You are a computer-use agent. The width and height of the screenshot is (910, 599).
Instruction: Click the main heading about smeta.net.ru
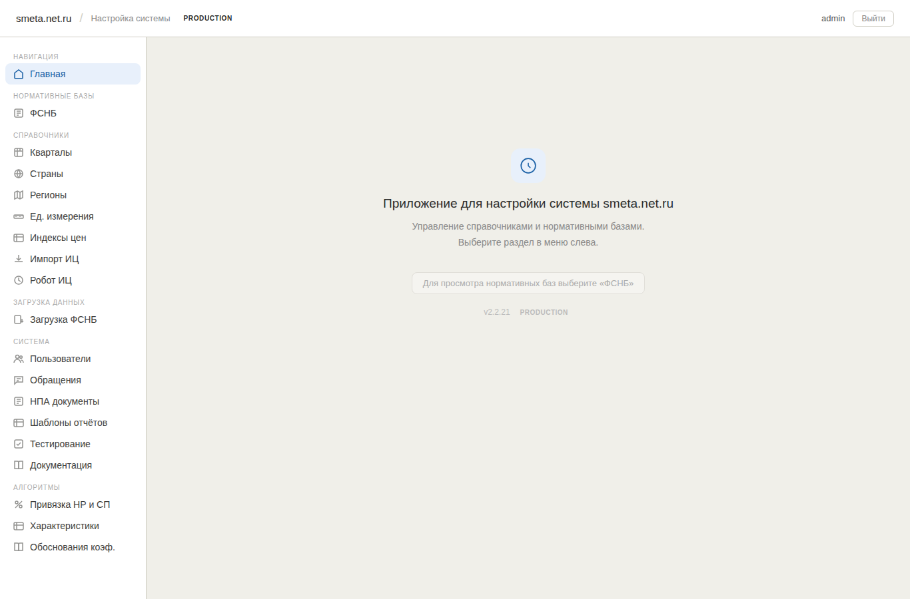tap(528, 204)
